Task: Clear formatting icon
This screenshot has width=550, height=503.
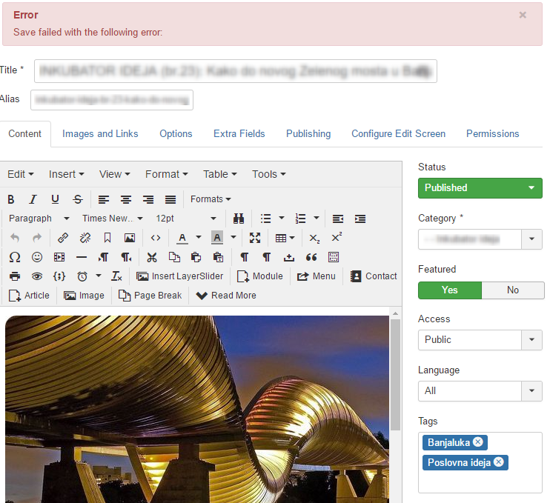Action: pos(116,276)
